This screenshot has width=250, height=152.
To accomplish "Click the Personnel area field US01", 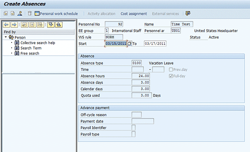I will pyautogui.click(x=176, y=30).
